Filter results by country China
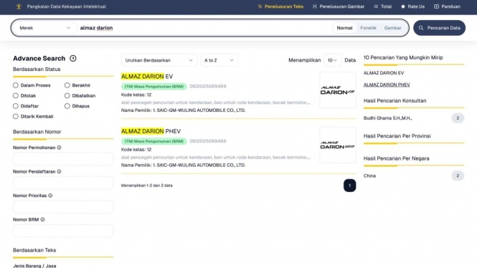The width and height of the screenshot is (477, 268). pyautogui.click(x=369, y=176)
